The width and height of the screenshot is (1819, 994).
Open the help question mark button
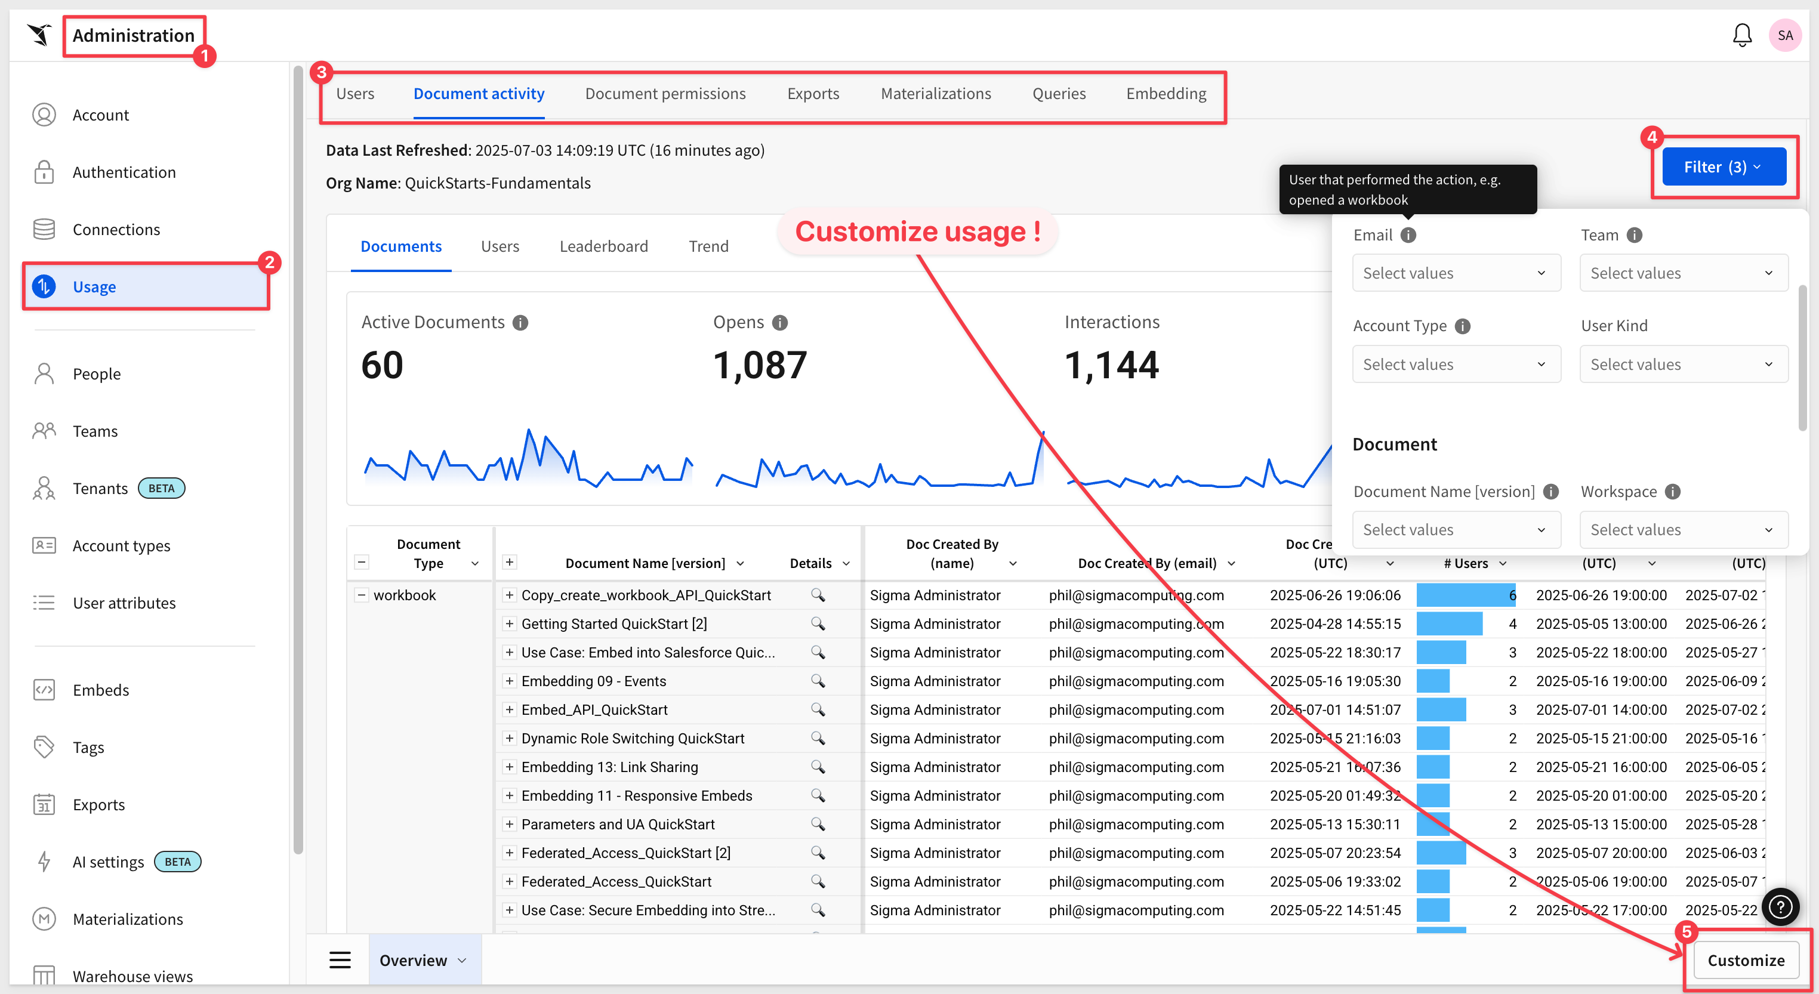point(1780,906)
